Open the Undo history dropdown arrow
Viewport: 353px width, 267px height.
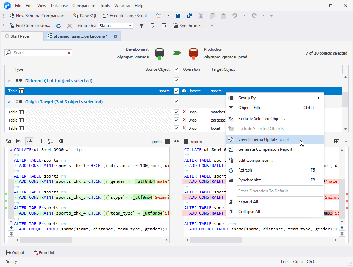[244, 16]
